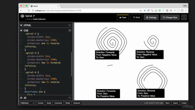Click the blue Vimeo-style V extension icon
The height and width of the screenshot is (110, 195).
tap(144, 11)
